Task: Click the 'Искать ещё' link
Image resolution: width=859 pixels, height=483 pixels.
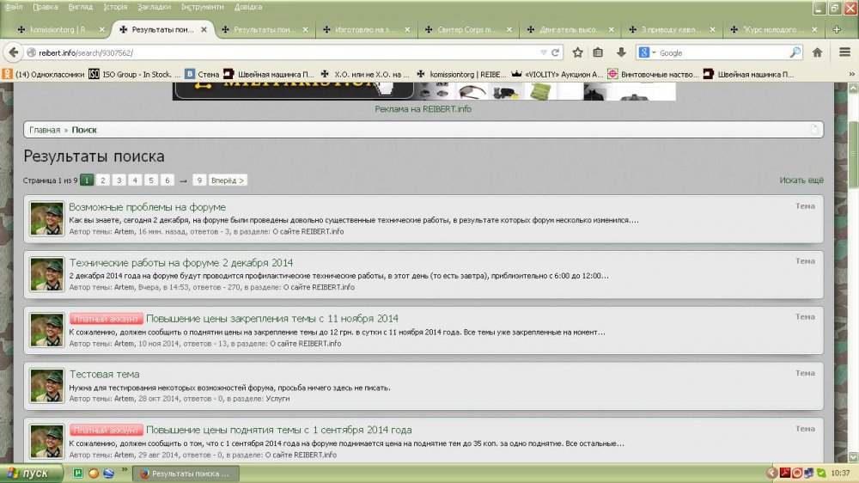Action: click(801, 180)
